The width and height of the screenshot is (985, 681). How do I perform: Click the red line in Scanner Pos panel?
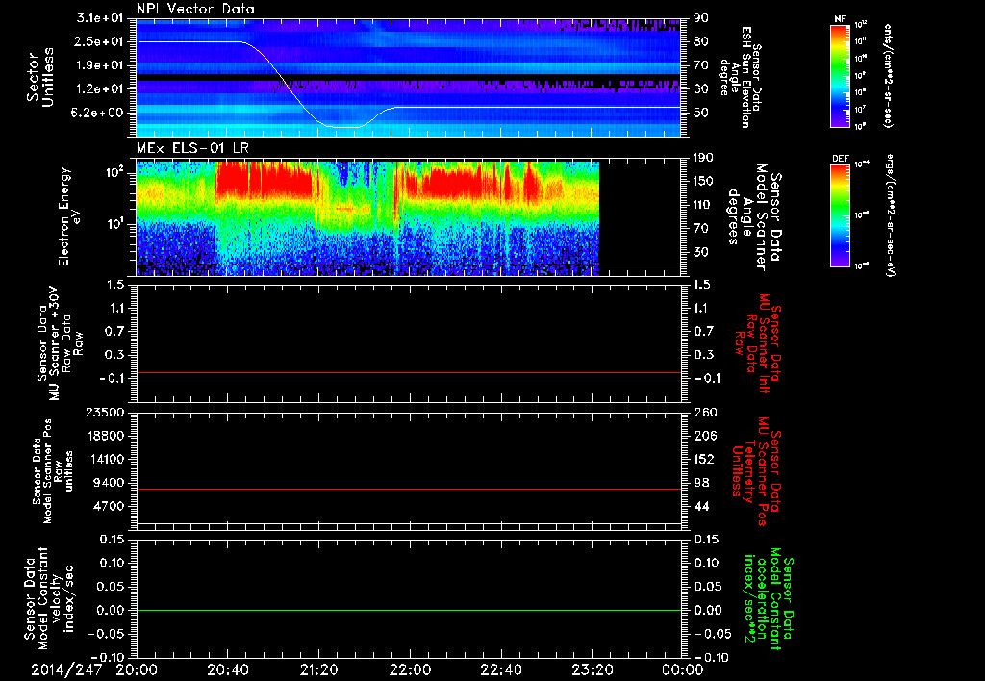coord(408,489)
